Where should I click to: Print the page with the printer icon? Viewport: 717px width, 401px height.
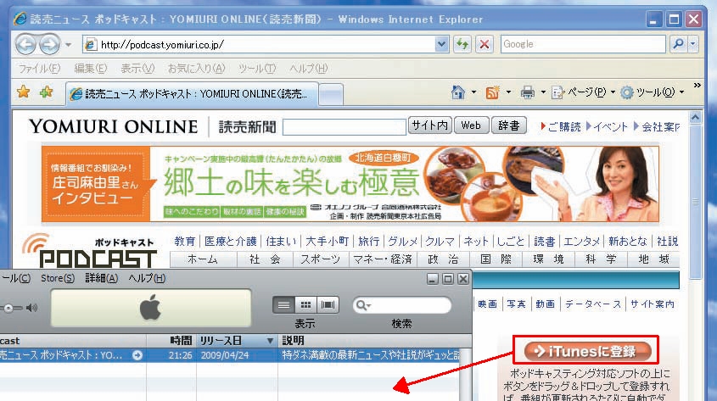click(x=527, y=92)
